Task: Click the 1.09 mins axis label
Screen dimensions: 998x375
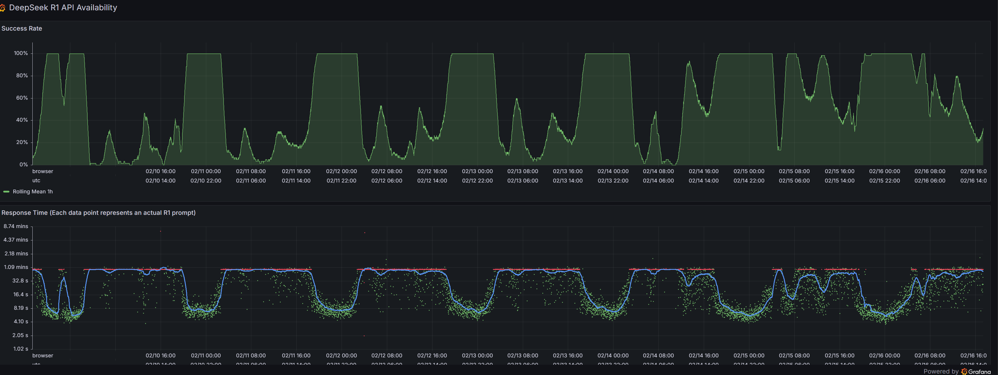Action: [16, 267]
